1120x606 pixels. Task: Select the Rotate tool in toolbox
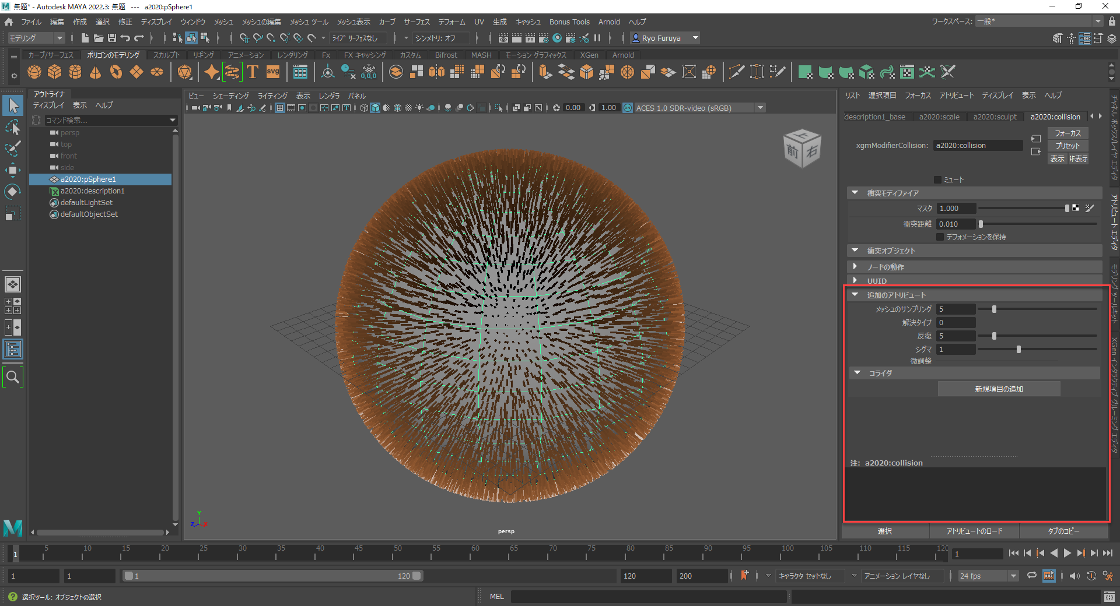[x=13, y=192]
